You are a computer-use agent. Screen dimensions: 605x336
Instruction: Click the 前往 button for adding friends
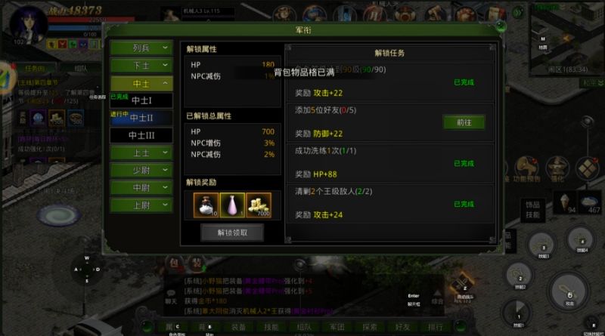(x=464, y=122)
